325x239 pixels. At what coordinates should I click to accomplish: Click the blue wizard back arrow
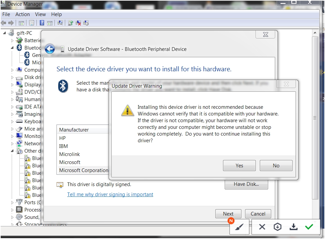[x=50, y=49]
